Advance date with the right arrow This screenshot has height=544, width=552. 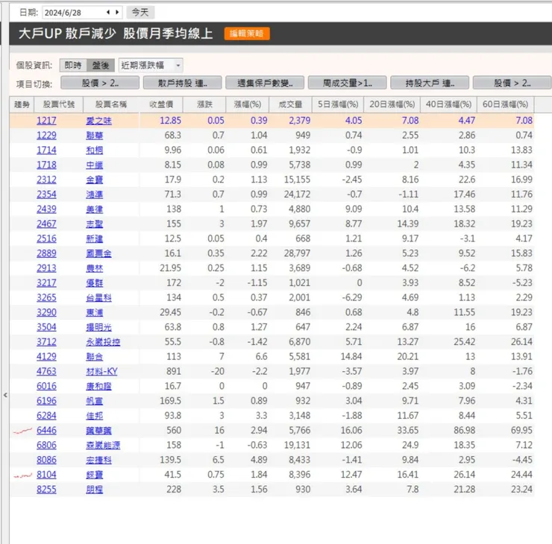[117, 13]
